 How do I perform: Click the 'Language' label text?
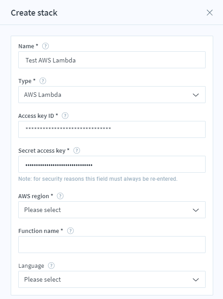(x=31, y=266)
